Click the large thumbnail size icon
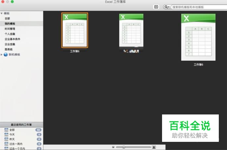 [154, 147]
